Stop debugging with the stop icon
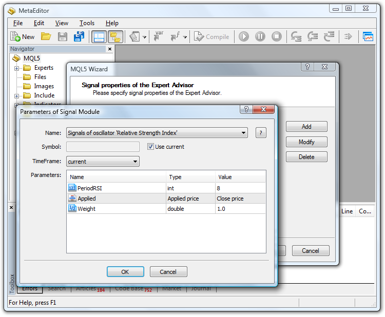The width and height of the screenshot is (385, 317). [277, 36]
